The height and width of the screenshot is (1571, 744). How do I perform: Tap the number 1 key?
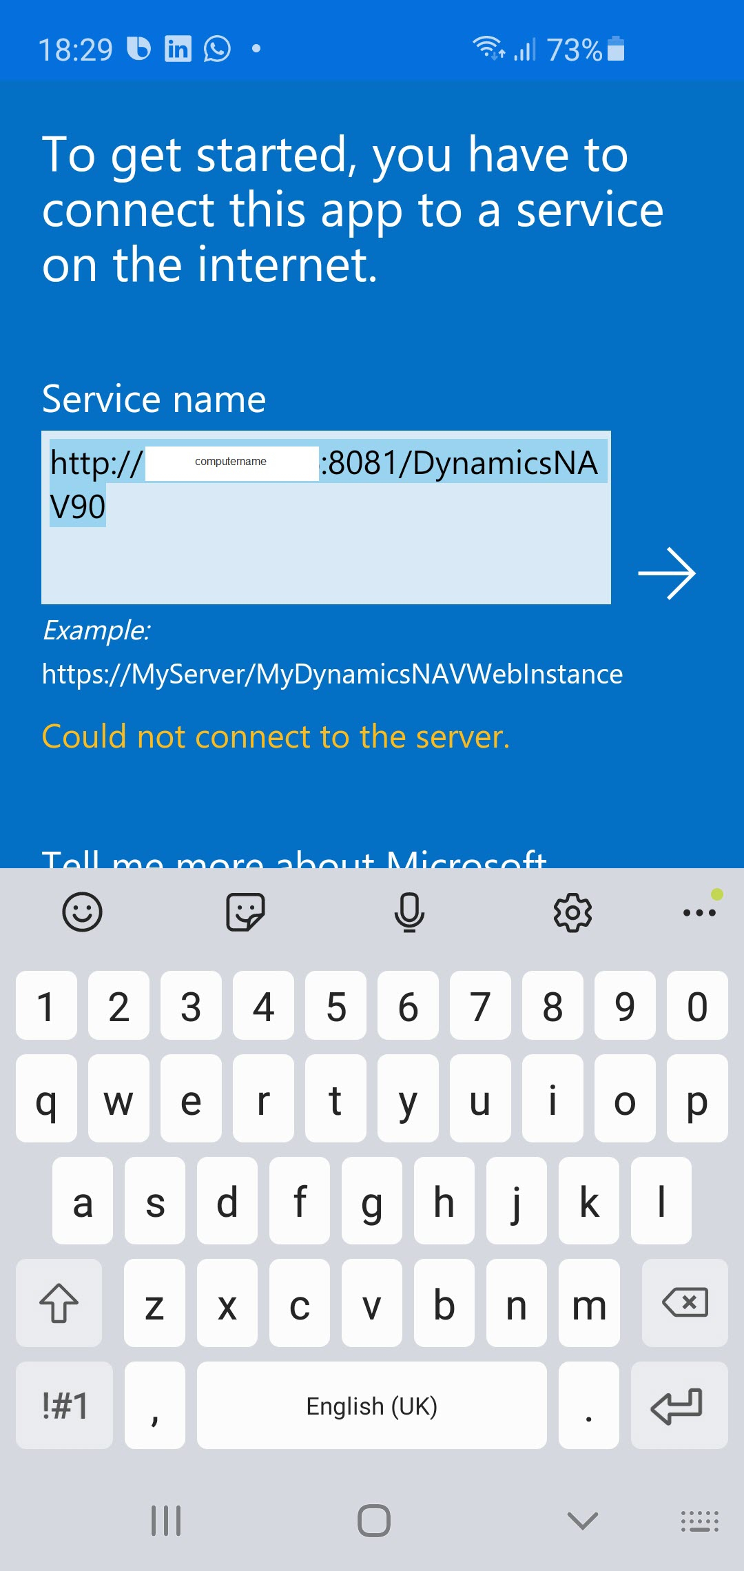[x=46, y=1005]
